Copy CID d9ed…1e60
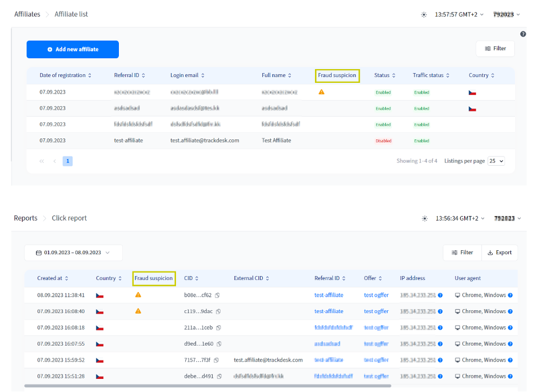Screen dimensions: 535x392 pyautogui.click(x=219, y=344)
